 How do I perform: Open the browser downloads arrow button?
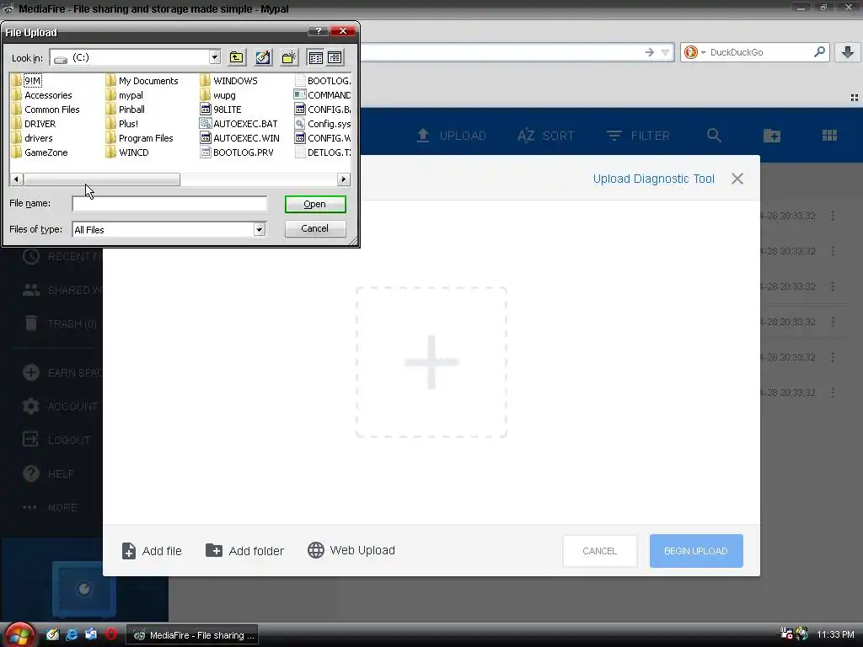tap(848, 51)
